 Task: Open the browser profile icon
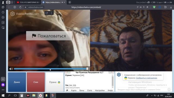coord(3,2)
